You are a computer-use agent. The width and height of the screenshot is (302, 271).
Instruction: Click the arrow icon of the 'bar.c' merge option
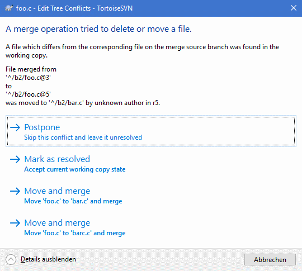pyautogui.click(x=15, y=191)
